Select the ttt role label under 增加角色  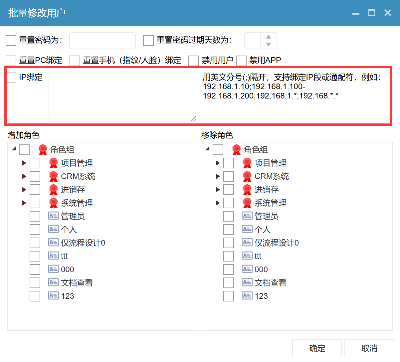(64, 256)
